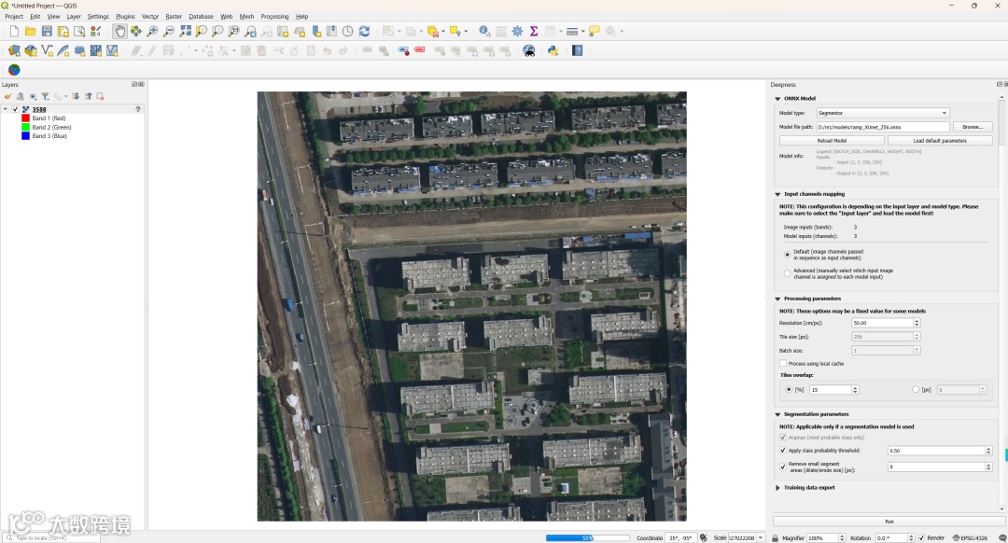Click the Map Tips speech bubble icon

coord(594,31)
